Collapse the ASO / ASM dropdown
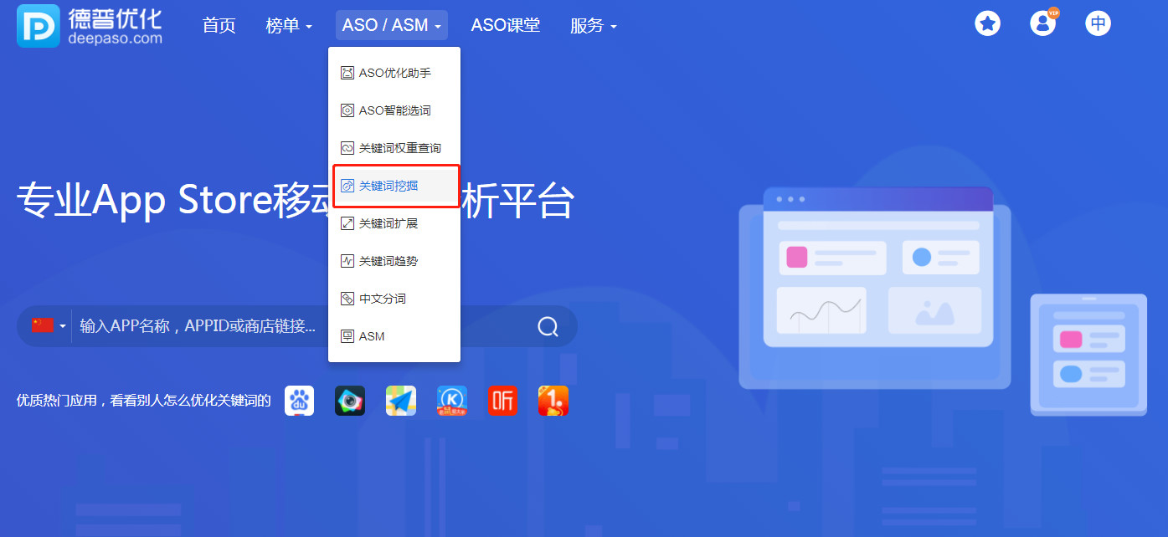 [392, 25]
